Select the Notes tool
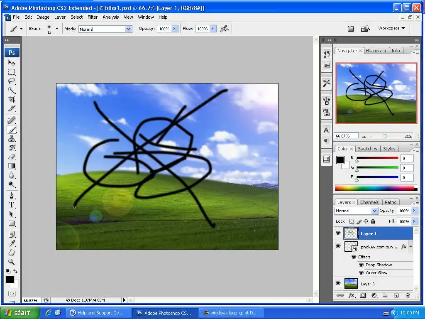425x319 pixels. [x=11, y=234]
